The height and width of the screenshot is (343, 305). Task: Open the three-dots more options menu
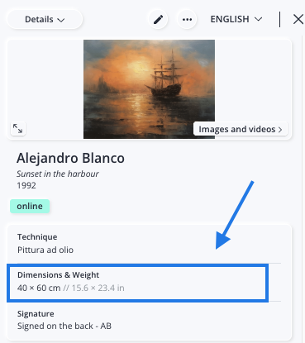click(187, 19)
